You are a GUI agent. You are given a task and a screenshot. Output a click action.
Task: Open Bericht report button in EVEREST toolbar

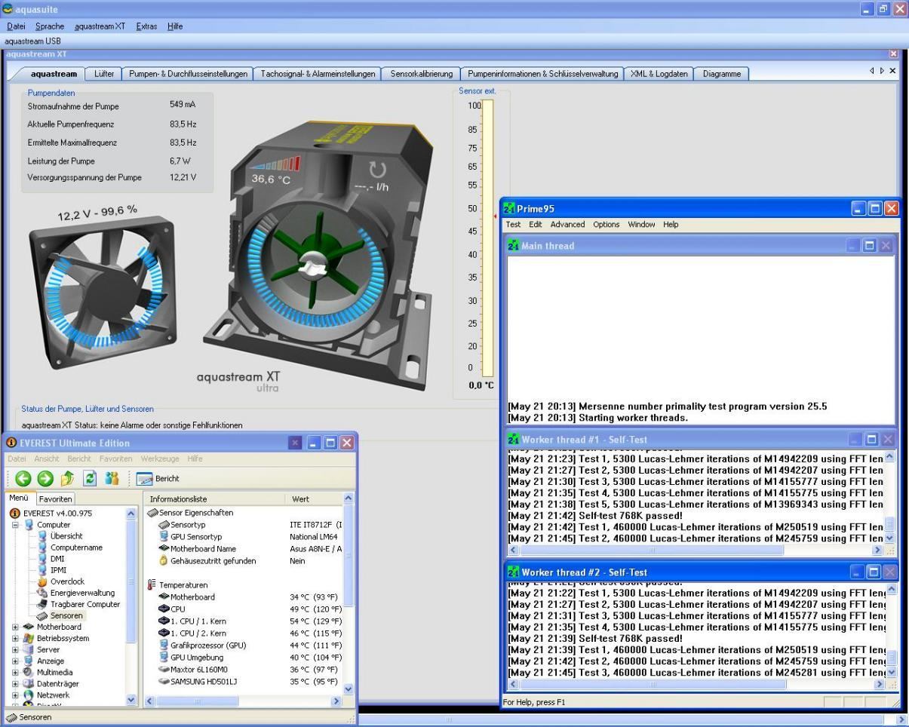point(158,478)
